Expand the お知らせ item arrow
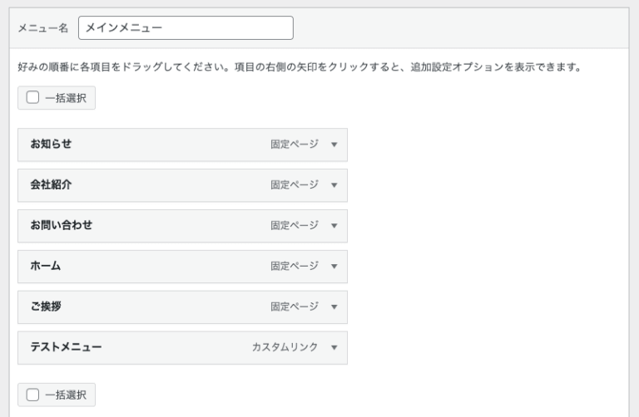Image resolution: width=639 pixels, height=417 pixels. click(334, 145)
